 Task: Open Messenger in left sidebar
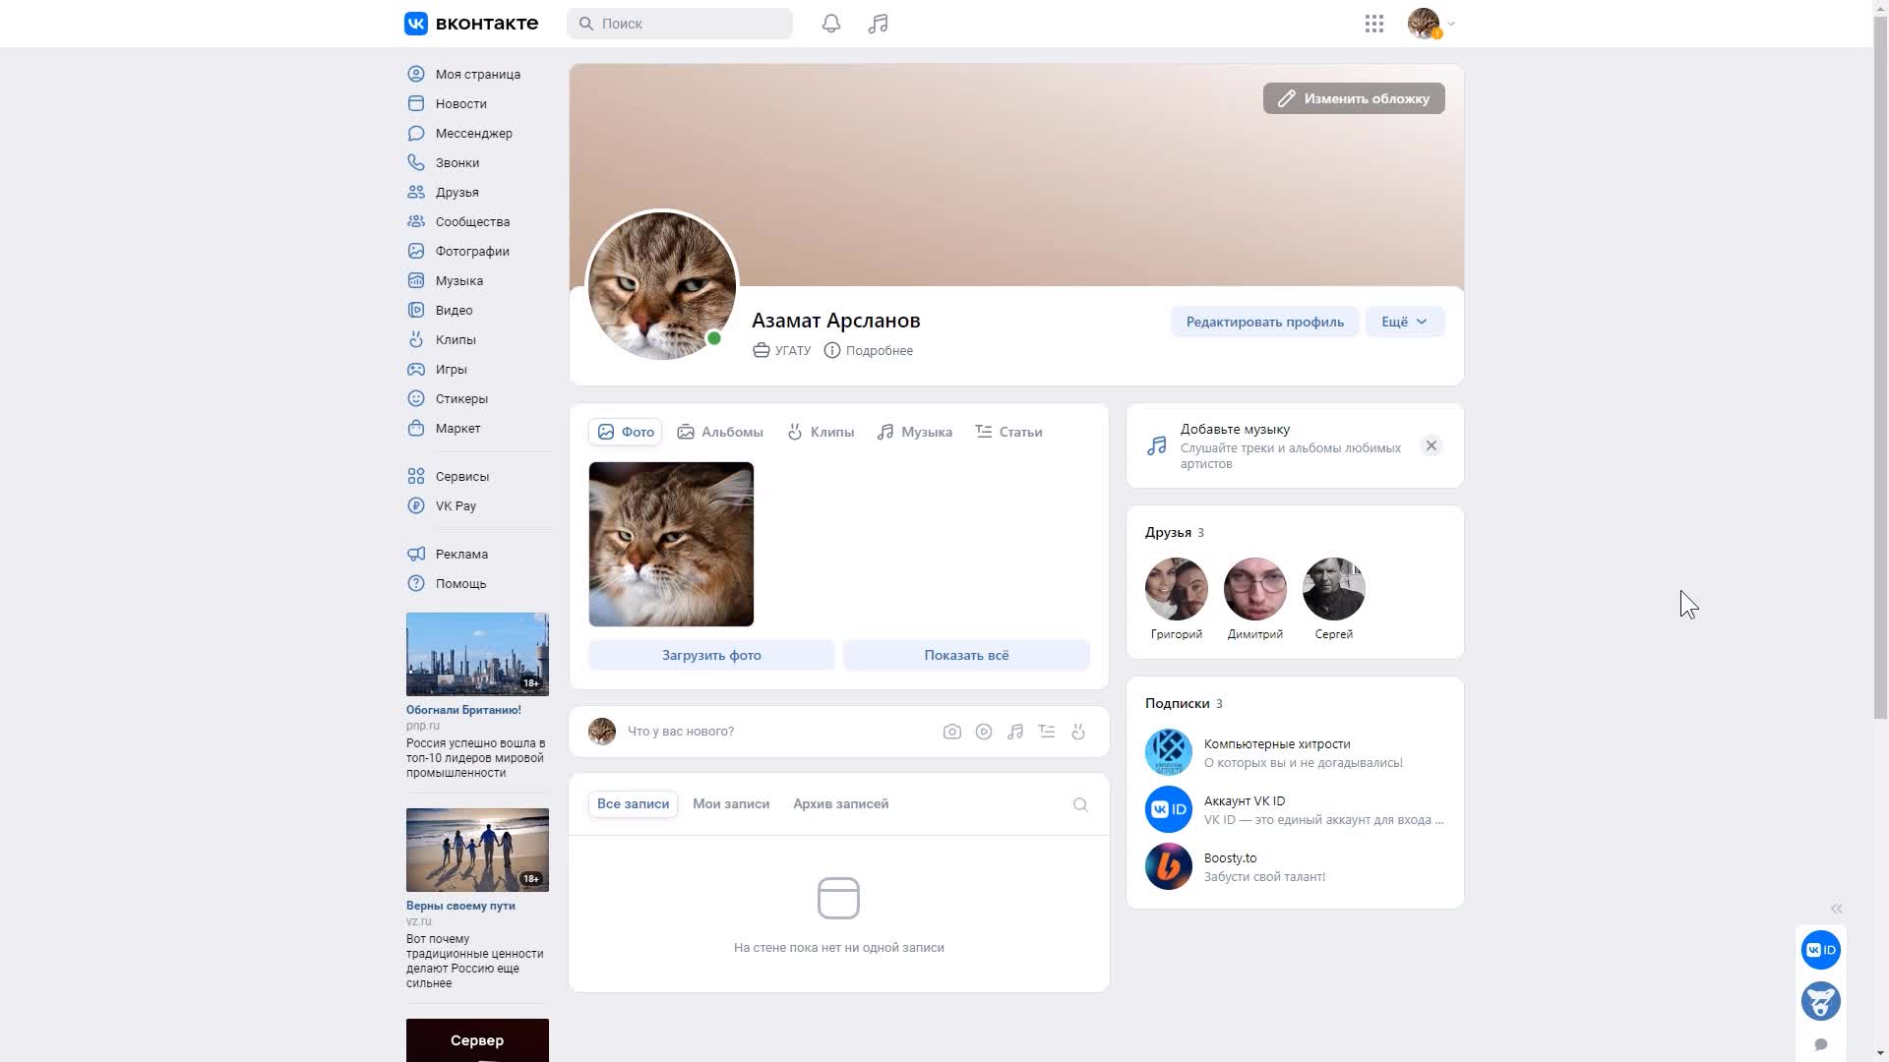point(473,134)
